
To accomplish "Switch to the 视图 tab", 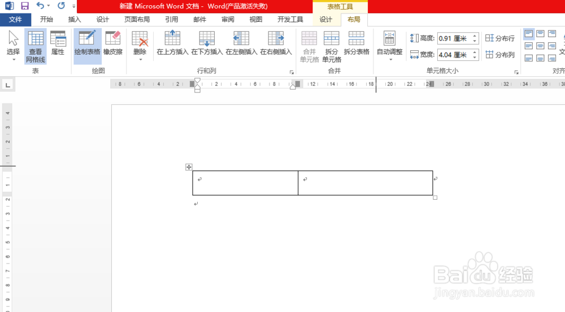I will (x=256, y=19).
